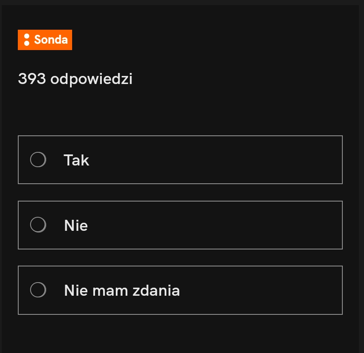This screenshot has width=364, height=353.
Task: Click the word mam in the third option
Action: coord(110,291)
